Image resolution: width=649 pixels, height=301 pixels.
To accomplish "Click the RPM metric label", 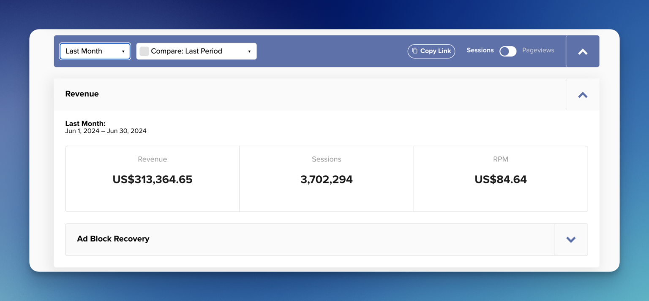I will (x=501, y=159).
